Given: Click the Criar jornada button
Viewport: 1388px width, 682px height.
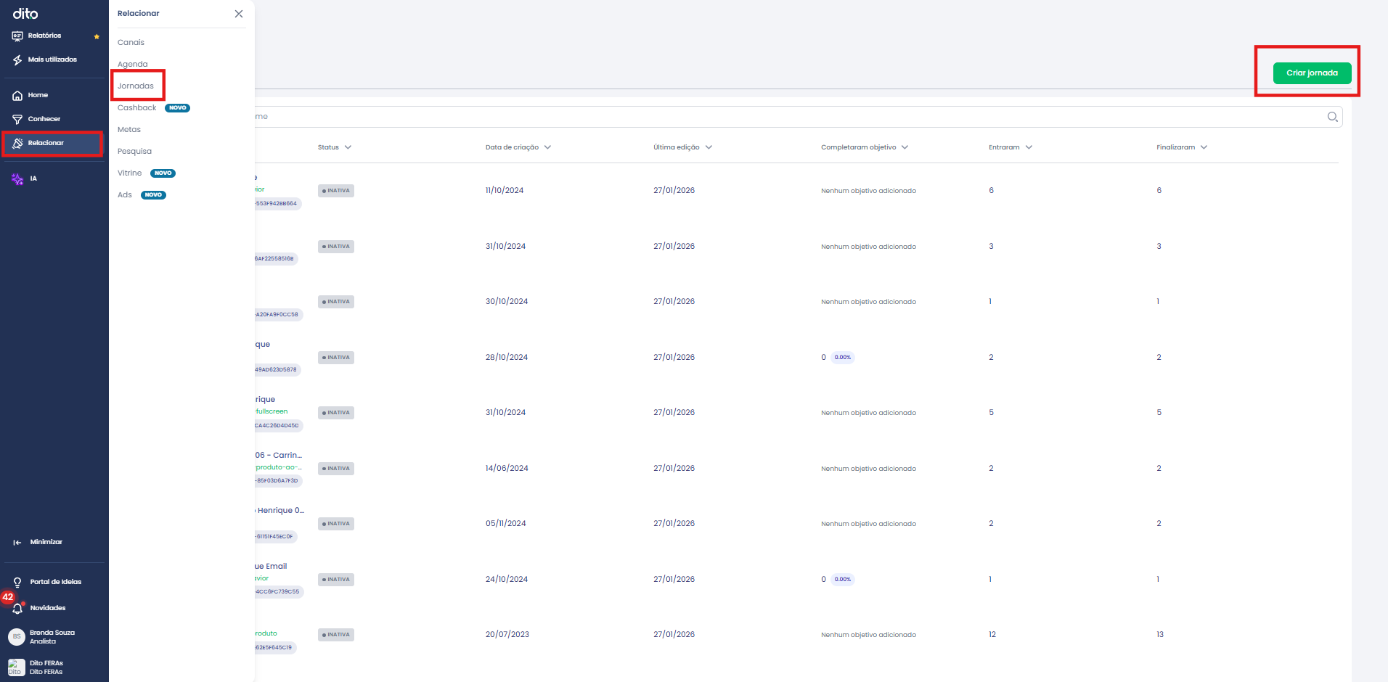Looking at the screenshot, I should point(1312,73).
